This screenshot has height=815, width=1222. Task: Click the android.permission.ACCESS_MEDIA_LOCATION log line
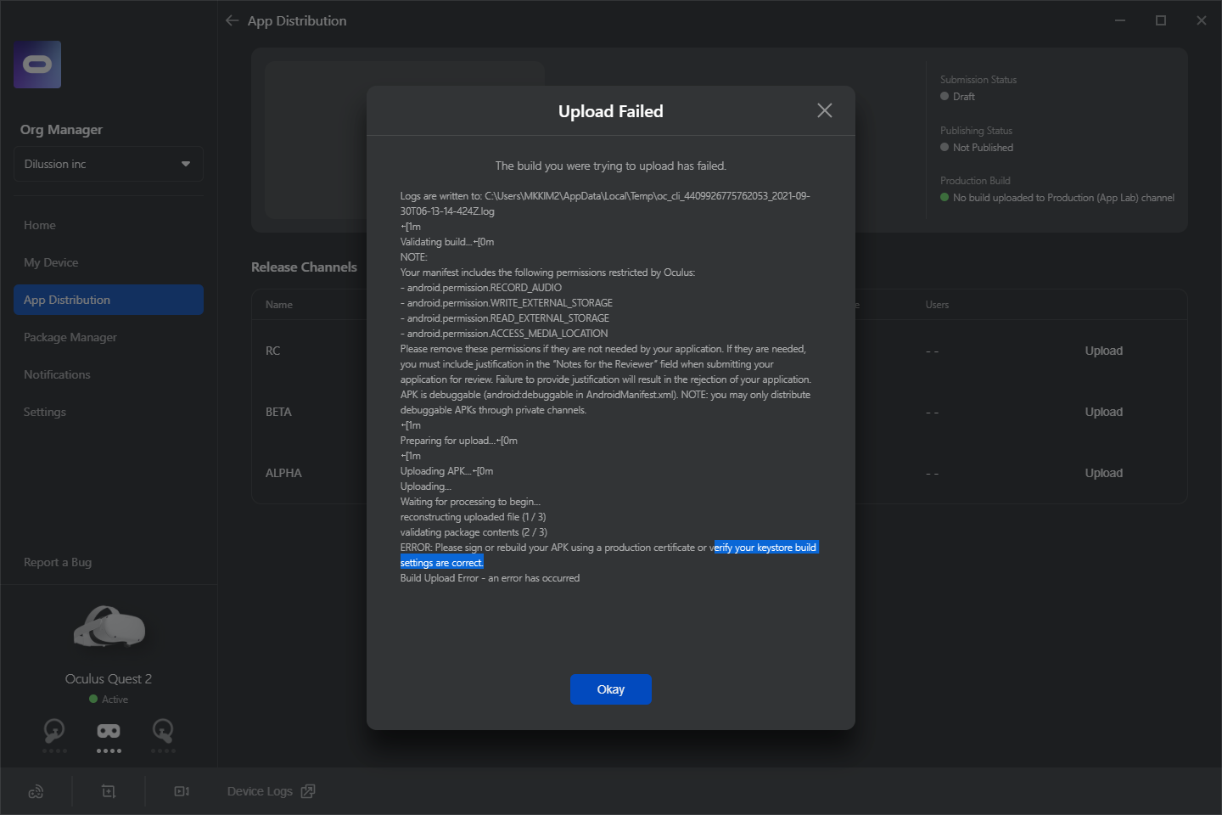(504, 334)
